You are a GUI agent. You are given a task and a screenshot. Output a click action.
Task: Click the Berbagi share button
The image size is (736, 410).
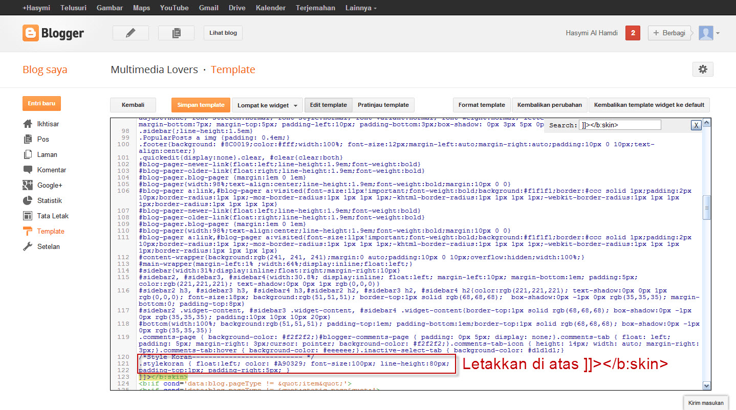pos(669,33)
